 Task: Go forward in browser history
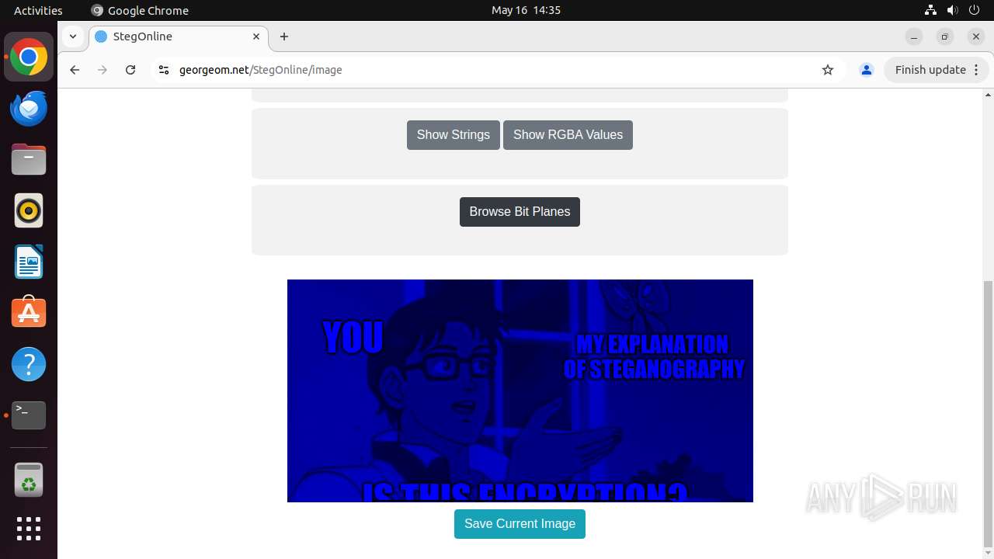pos(103,70)
